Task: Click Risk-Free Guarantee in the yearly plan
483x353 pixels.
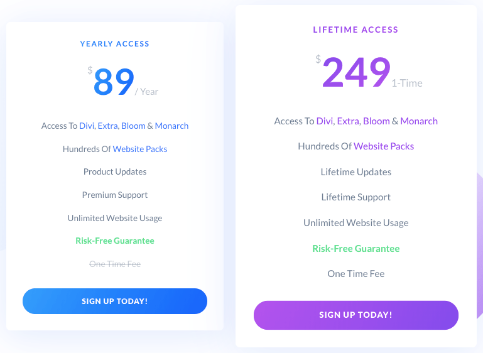Action: pos(115,241)
